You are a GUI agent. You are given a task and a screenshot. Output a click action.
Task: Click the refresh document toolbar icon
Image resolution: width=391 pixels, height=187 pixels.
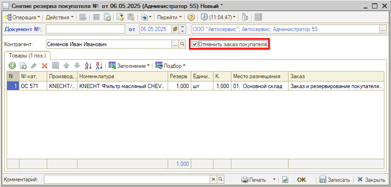click(x=96, y=17)
